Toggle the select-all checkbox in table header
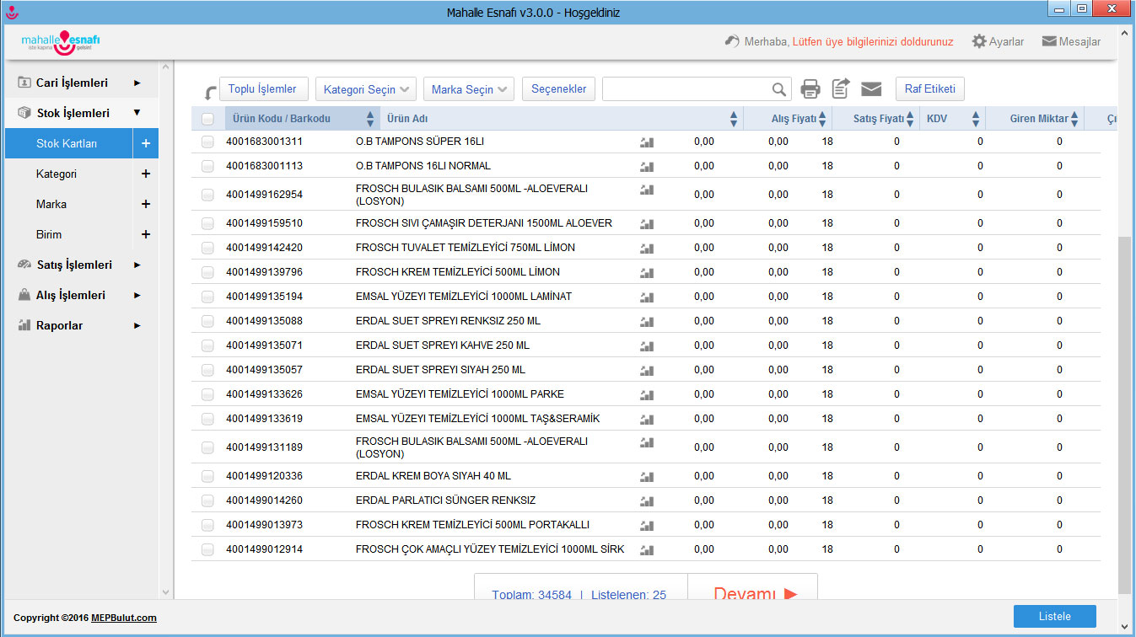Viewport: 1136px width, 637px height. tap(207, 119)
